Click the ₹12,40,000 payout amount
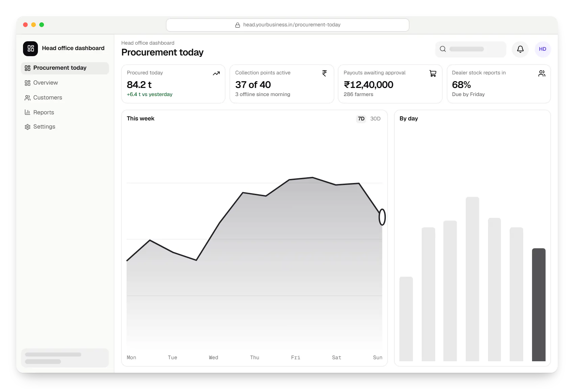Image resolution: width=574 pixels, height=389 pixels. pos(369,85)
